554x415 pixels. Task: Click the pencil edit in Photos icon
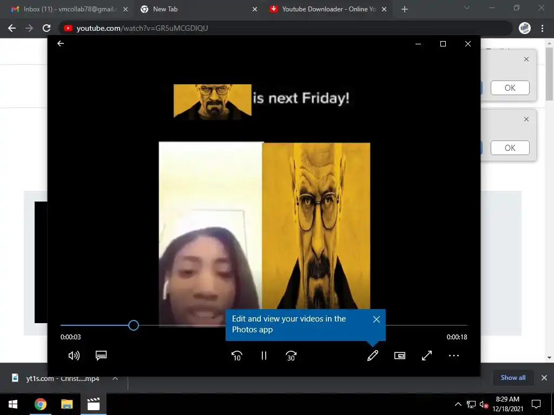373,356
